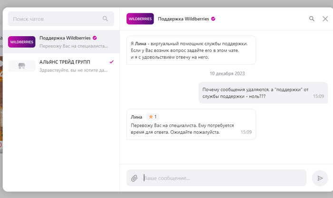Click the magnifier icon in chat search field
The width and height of the screenshot is (333, 198).
[105, 19]
